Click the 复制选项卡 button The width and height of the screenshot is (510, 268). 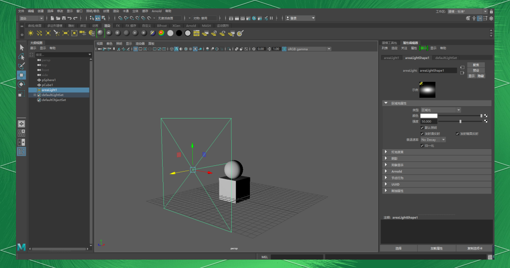coord(475,248)
